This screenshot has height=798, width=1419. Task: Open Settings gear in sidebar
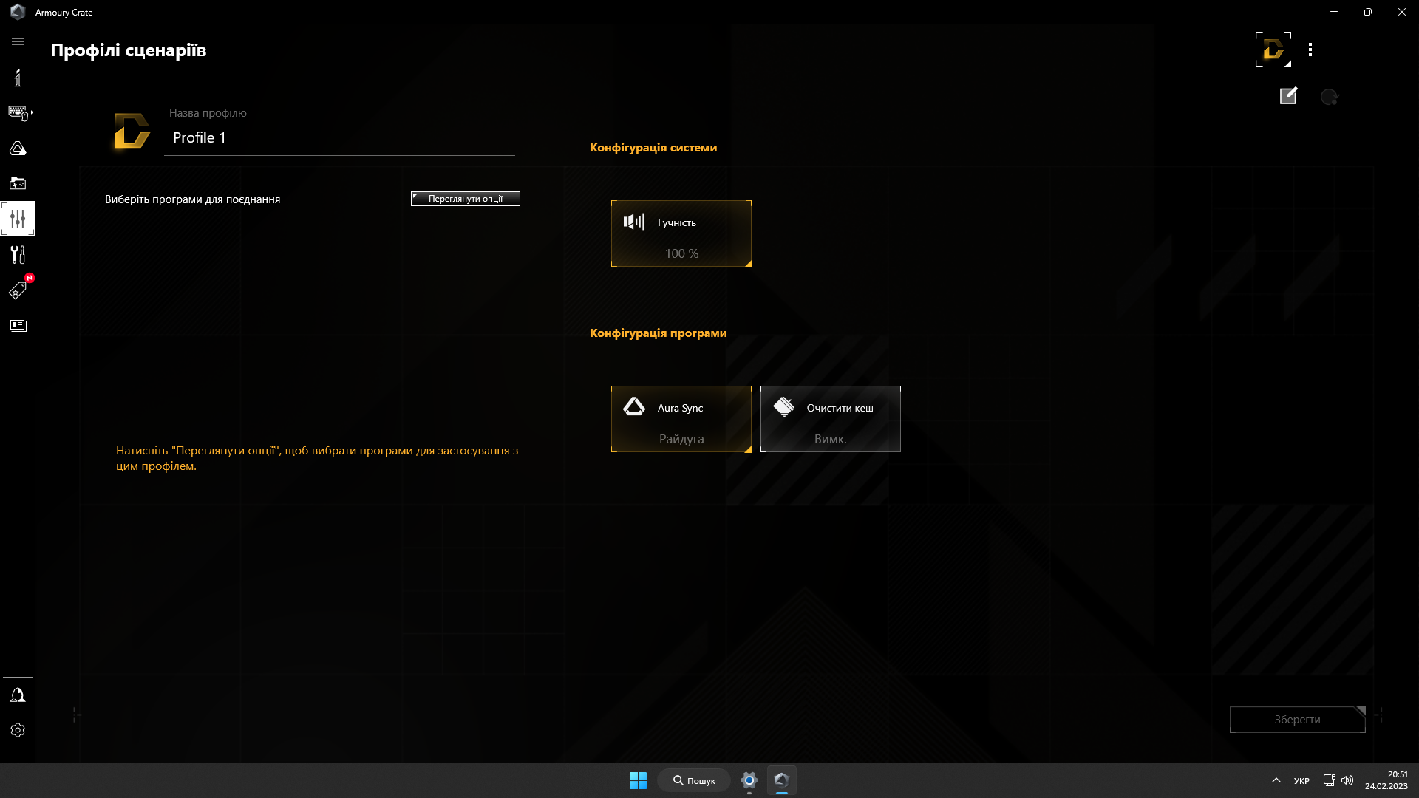(x=18, y=730)
